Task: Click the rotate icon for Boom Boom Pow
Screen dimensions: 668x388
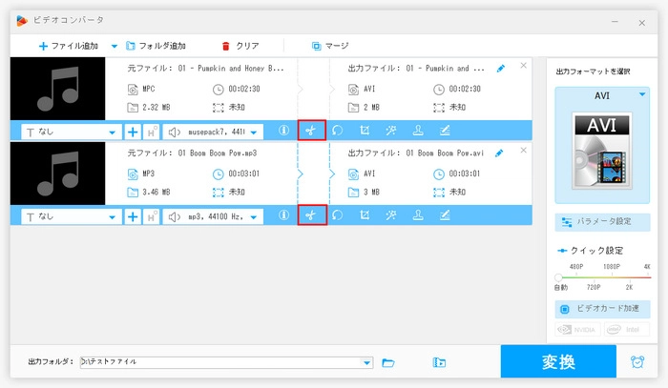Action: click(338, 215)
